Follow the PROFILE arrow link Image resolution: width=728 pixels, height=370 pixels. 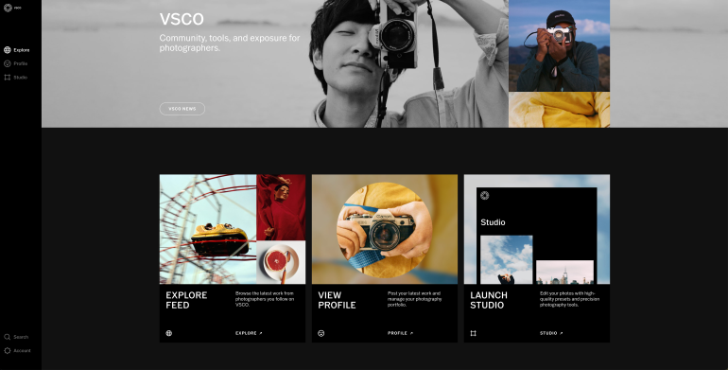400,333
